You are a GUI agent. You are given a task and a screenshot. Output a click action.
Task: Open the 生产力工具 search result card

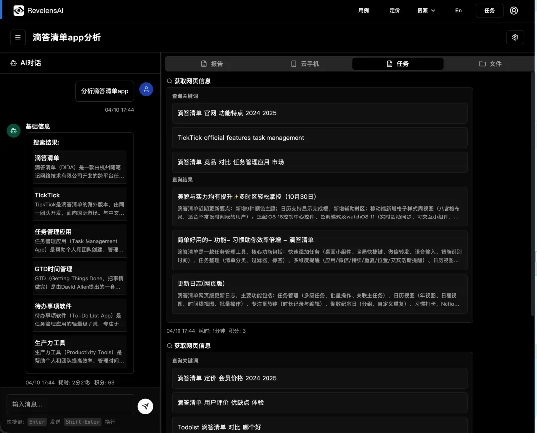[80, 352]
